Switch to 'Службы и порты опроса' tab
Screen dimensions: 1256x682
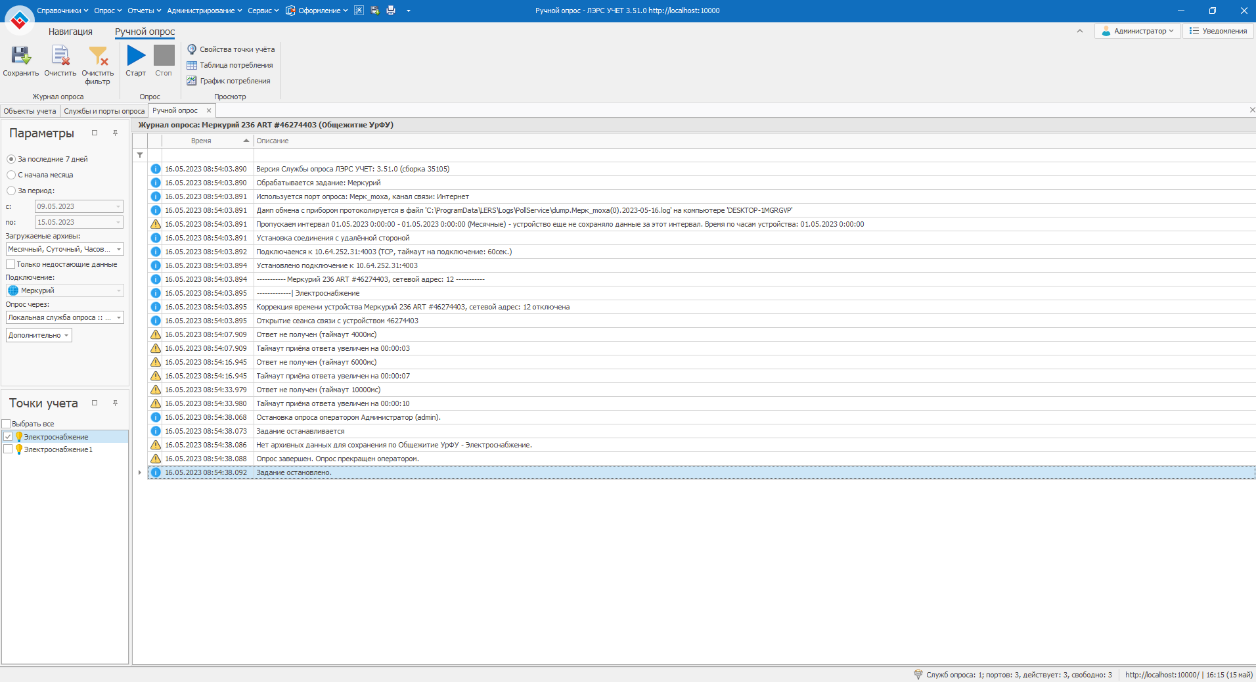click(104, 111)
